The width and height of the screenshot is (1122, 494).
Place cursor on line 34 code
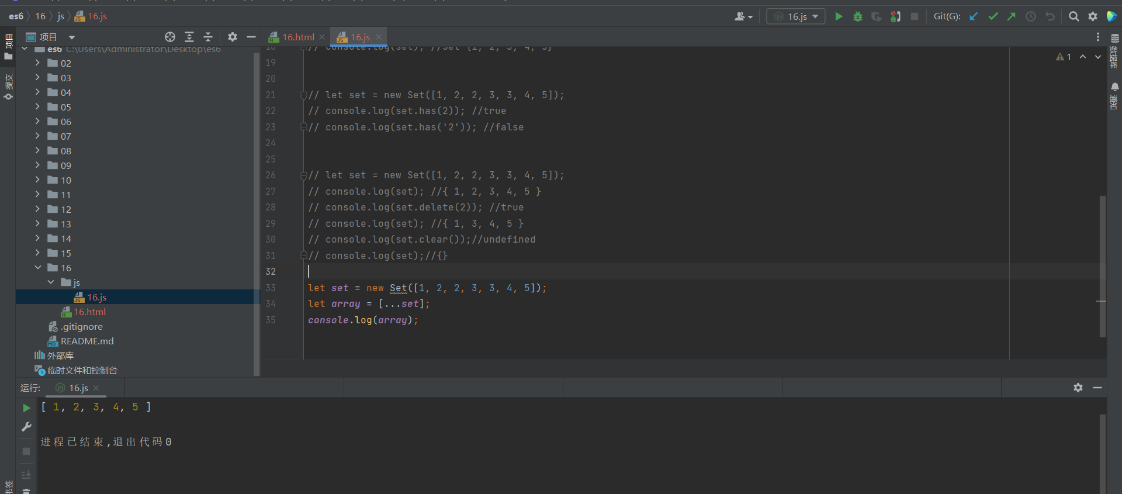click(x=369, y=303)
